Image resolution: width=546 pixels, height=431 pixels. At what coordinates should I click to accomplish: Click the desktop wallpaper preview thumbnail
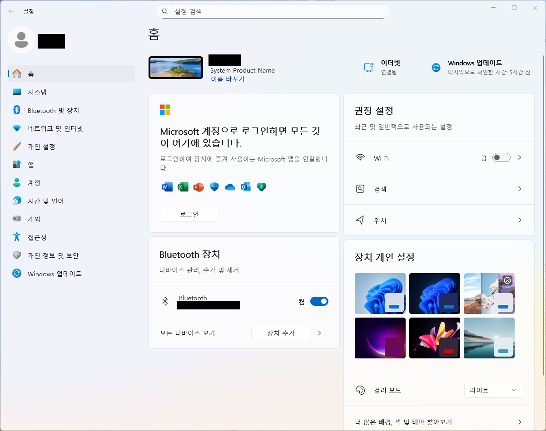point(176,68)
